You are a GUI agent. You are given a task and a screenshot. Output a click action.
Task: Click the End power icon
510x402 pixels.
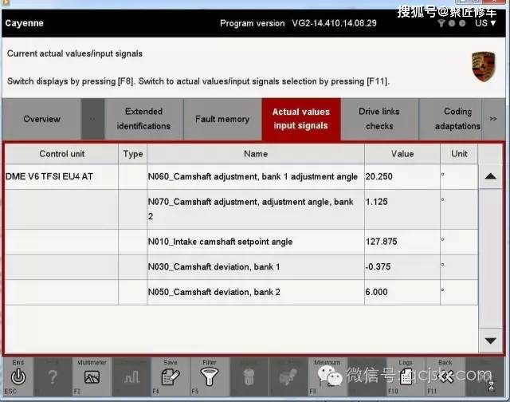[x=18, y=376]
